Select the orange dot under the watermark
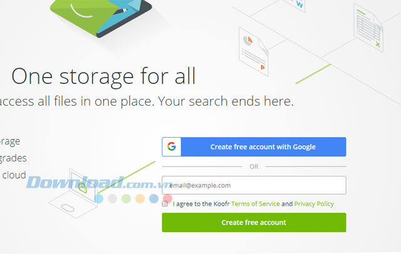The image size is (401, 254). (x=140, y=198)
